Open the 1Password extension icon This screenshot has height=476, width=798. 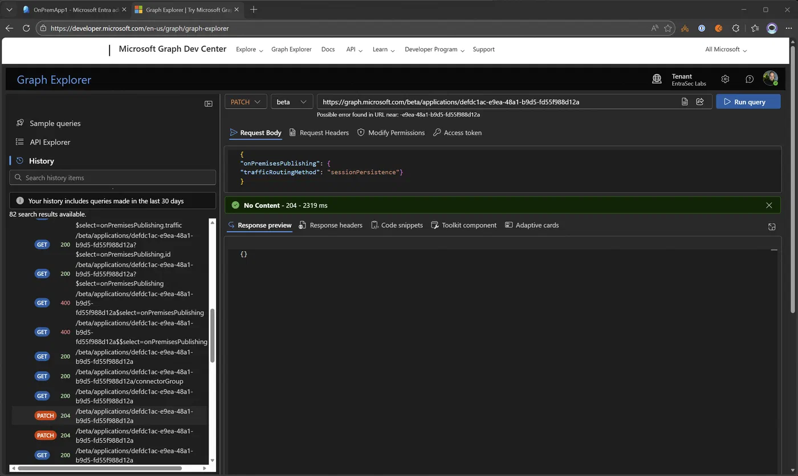pyautogui.click(x=702, y=28)
